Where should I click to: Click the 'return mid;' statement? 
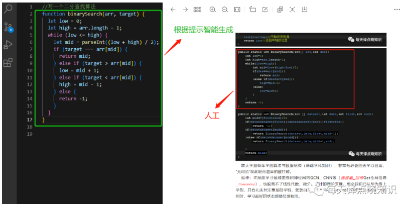click(x=75, y=56)
